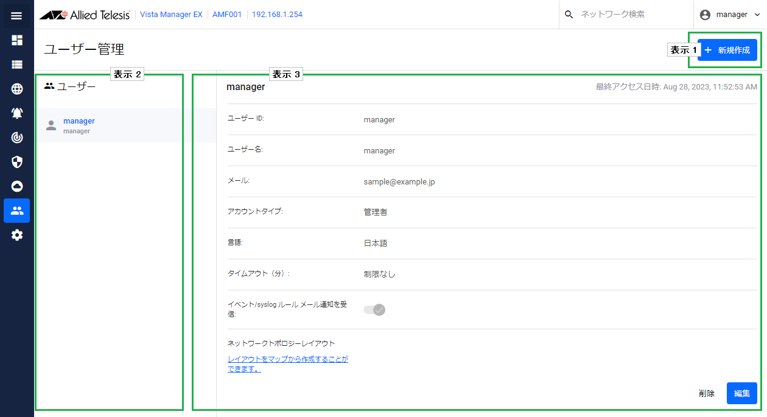Select manager in the user list

79,125
